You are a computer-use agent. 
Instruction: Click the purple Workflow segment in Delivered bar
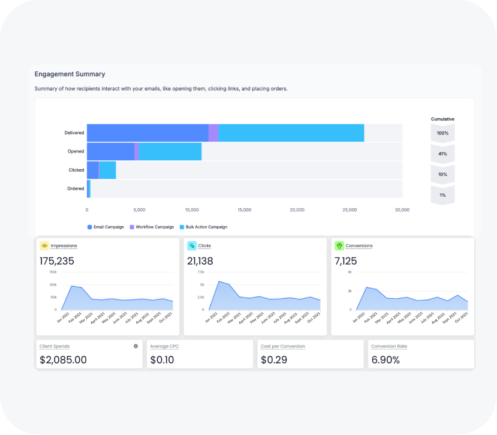point(213,133)
